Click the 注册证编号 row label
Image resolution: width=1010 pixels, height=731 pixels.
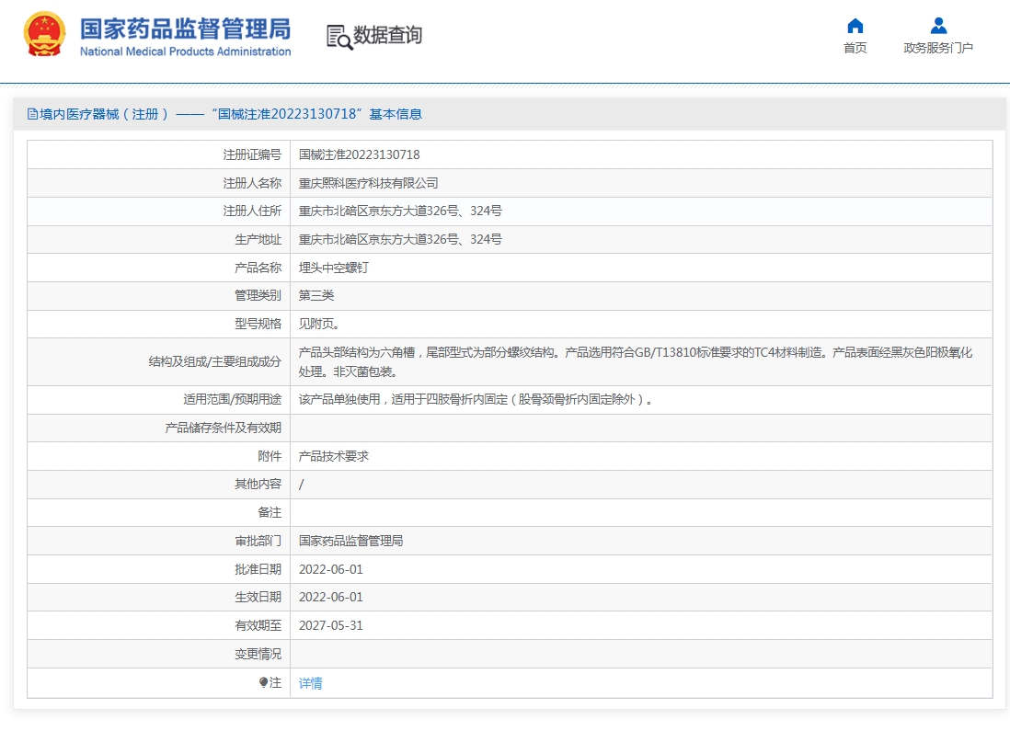[252, 154]
